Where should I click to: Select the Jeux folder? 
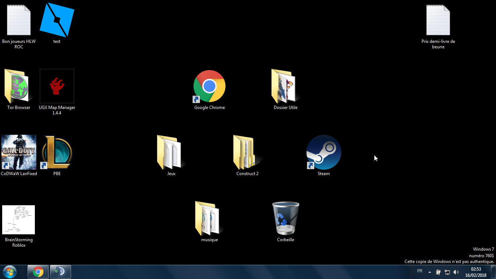pyautogui.click(x=171, y=153)
